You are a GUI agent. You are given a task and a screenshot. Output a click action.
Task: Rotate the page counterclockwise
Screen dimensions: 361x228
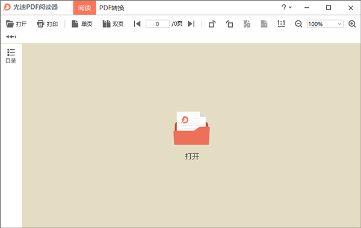point(229,24)
